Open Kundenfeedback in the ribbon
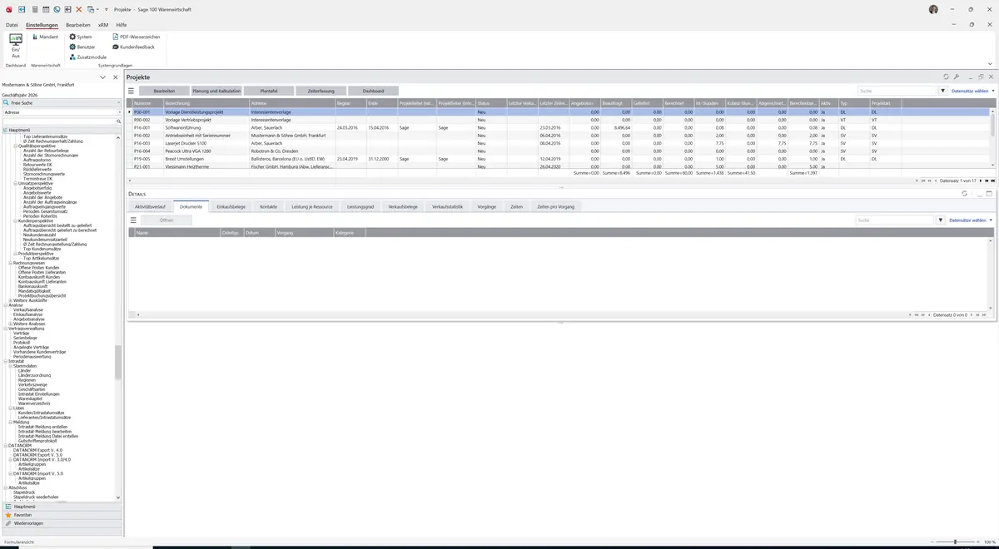999x549 pixels. tap(133, 47)
